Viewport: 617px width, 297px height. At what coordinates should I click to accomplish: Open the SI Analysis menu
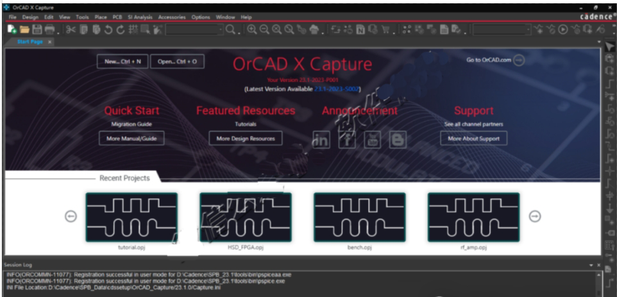pos(140,17)
